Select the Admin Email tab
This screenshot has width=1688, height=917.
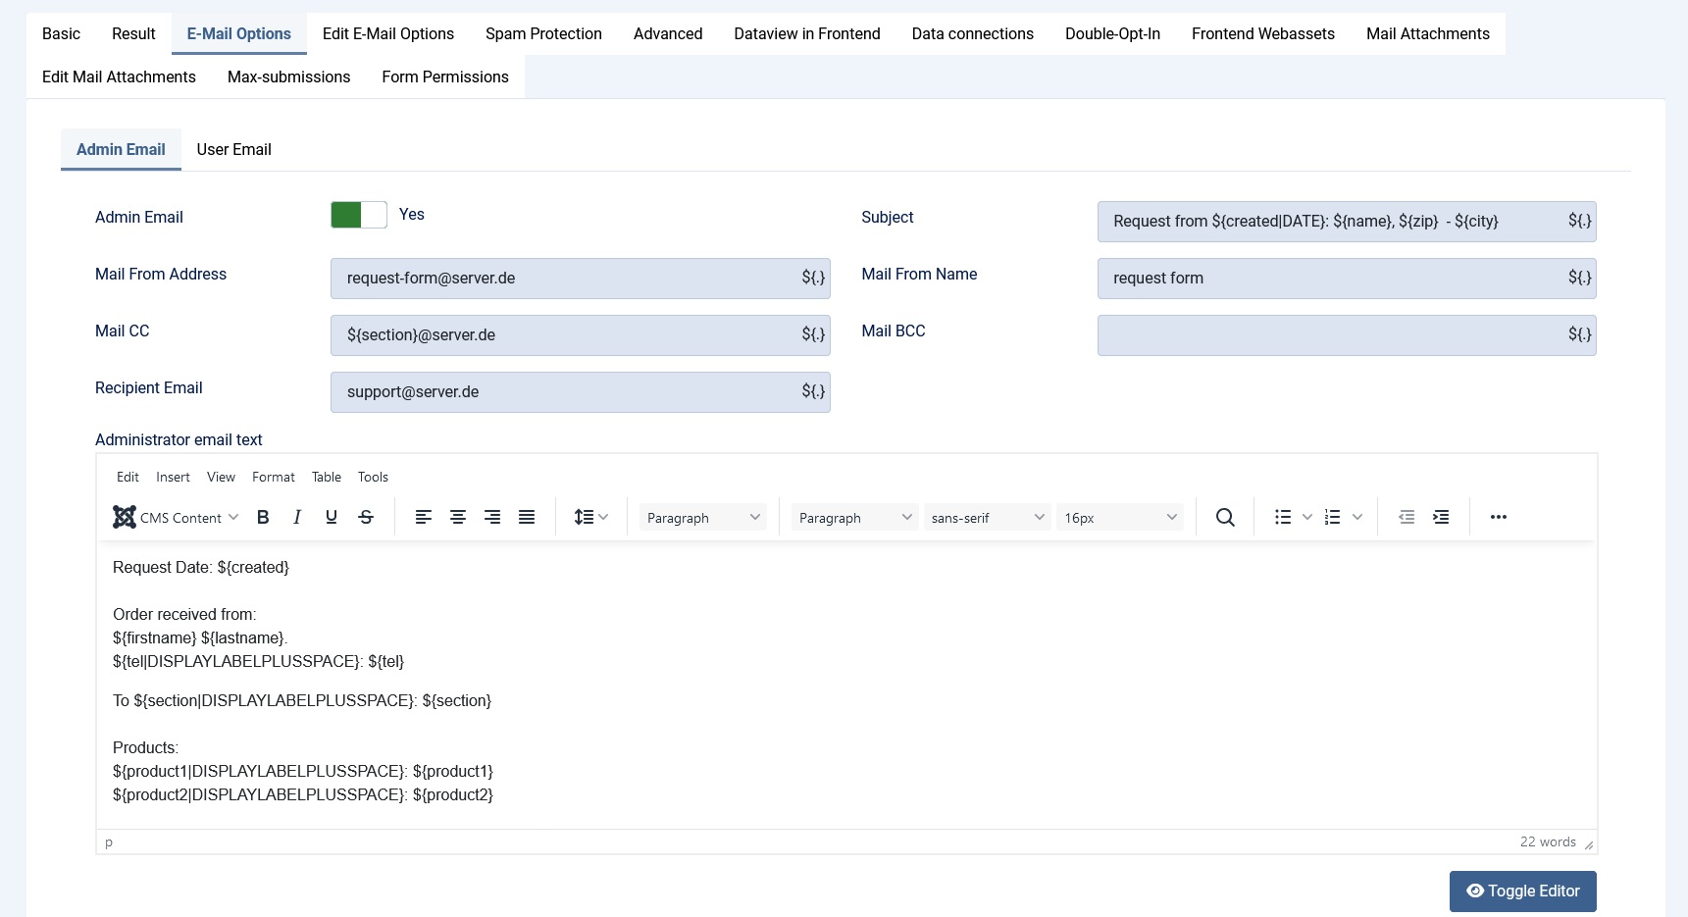point(121,149)
